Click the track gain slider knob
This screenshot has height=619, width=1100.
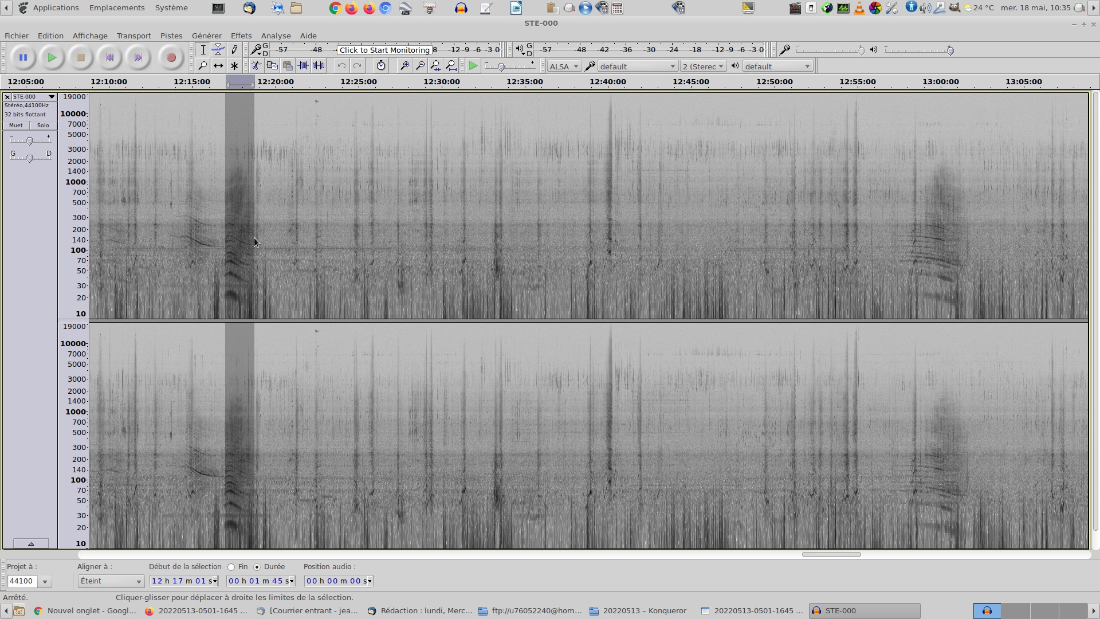tap(30, 141)
